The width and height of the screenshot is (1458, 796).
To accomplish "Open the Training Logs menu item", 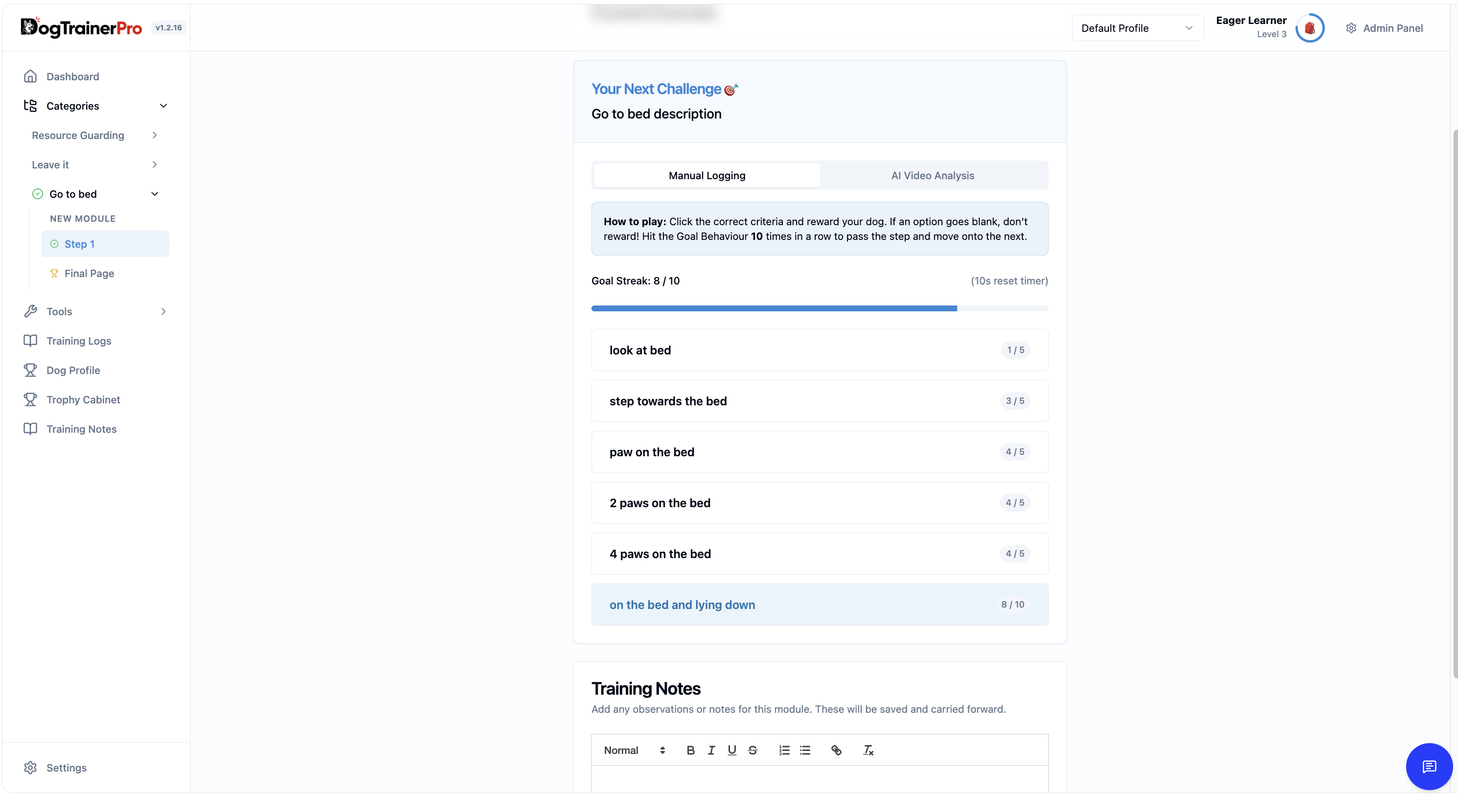I will click(96, 341).
